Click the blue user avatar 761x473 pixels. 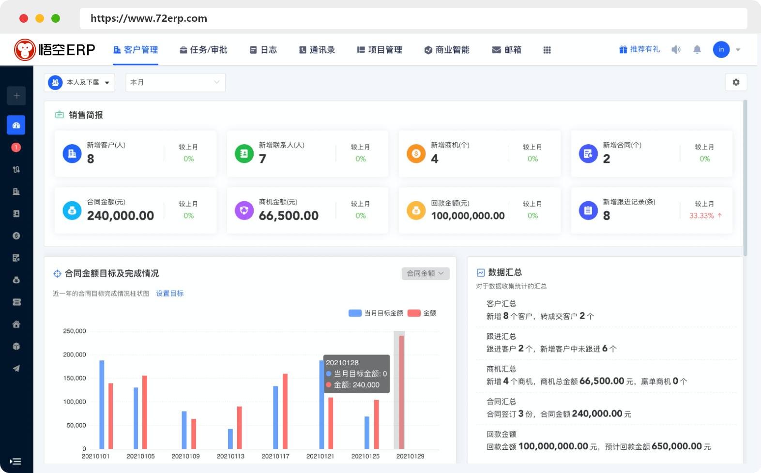point(721,49)
